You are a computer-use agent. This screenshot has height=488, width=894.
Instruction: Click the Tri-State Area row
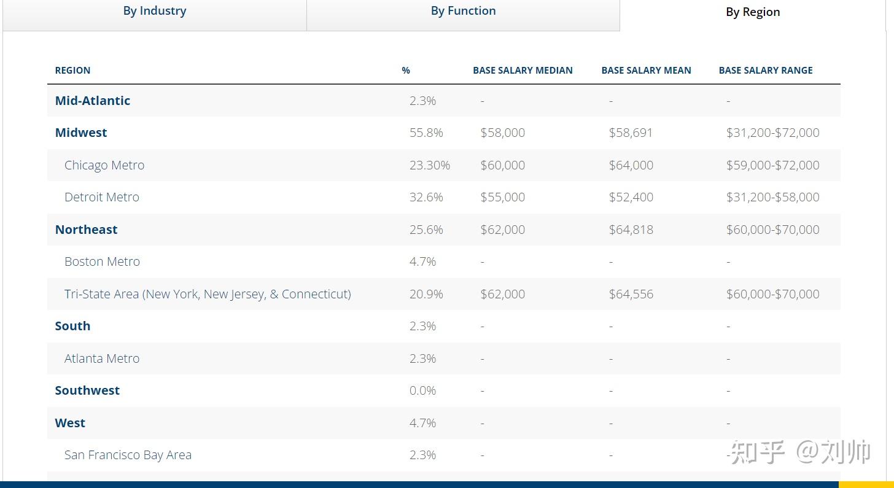[x=444, y=294]
